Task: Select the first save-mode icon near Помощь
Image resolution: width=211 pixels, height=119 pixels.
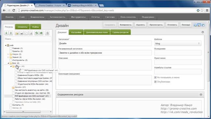Action: (x=195, y=25)
